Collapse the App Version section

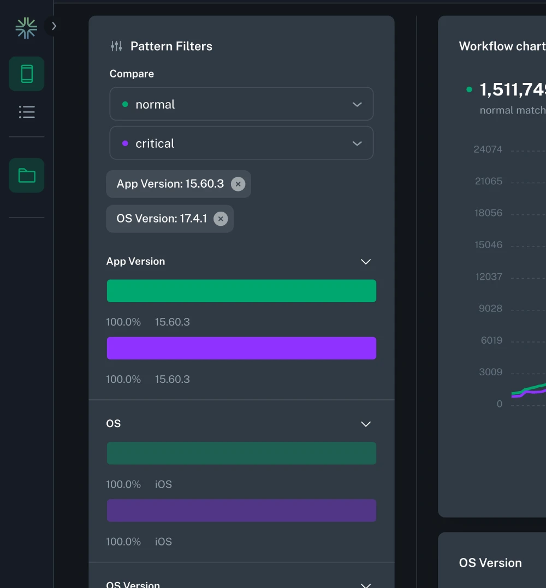[x=365, y=262]
